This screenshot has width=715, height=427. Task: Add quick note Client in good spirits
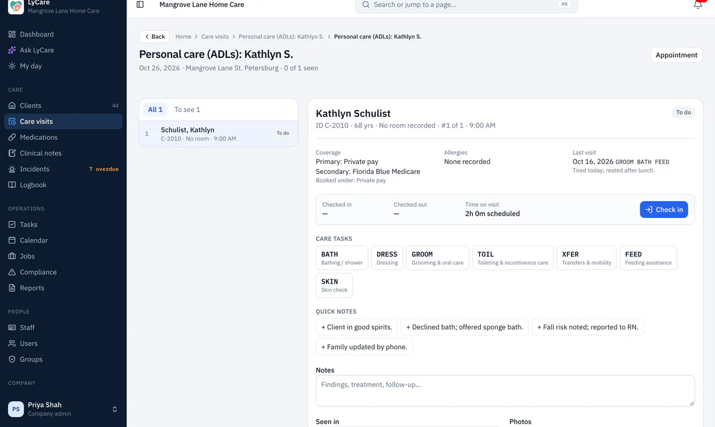[356, 327]
